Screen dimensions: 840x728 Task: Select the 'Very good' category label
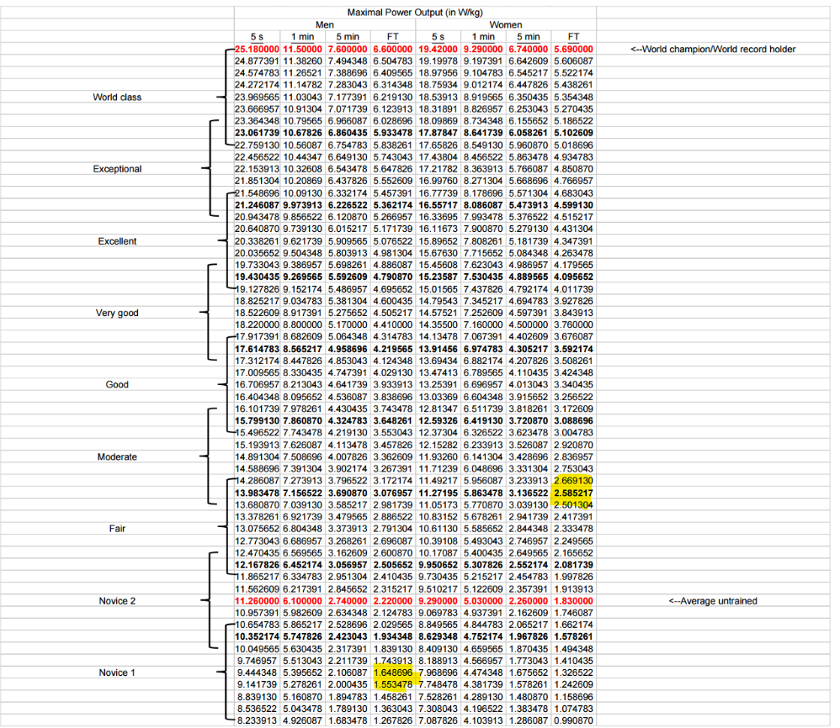coord(117,314)
